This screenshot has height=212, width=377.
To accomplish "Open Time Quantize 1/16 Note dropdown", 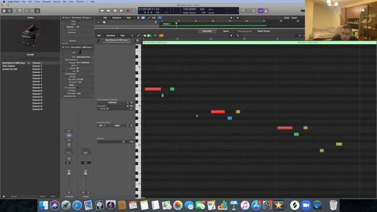I will tap(114, 102).
